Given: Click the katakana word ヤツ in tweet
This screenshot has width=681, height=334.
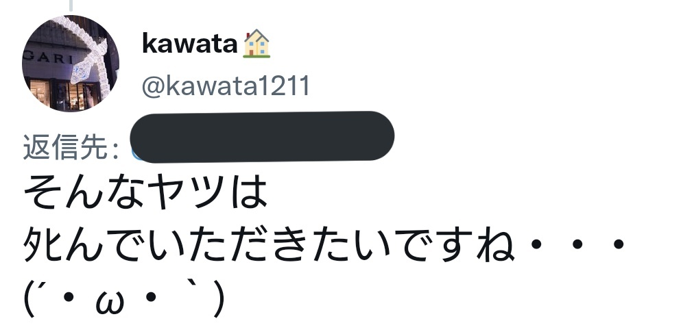Looking at the screenshot, I should point(187,192).
